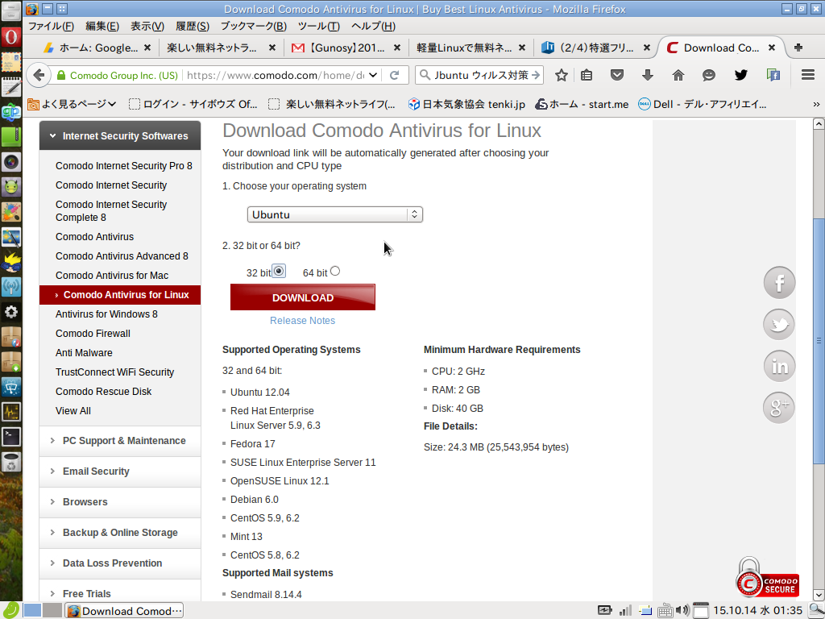
Task: Click the Download Comod taskbar window button
Action: (x=124, y=611)
